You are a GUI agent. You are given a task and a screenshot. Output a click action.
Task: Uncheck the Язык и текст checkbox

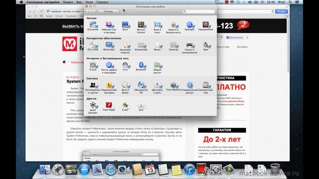[161, 26]
